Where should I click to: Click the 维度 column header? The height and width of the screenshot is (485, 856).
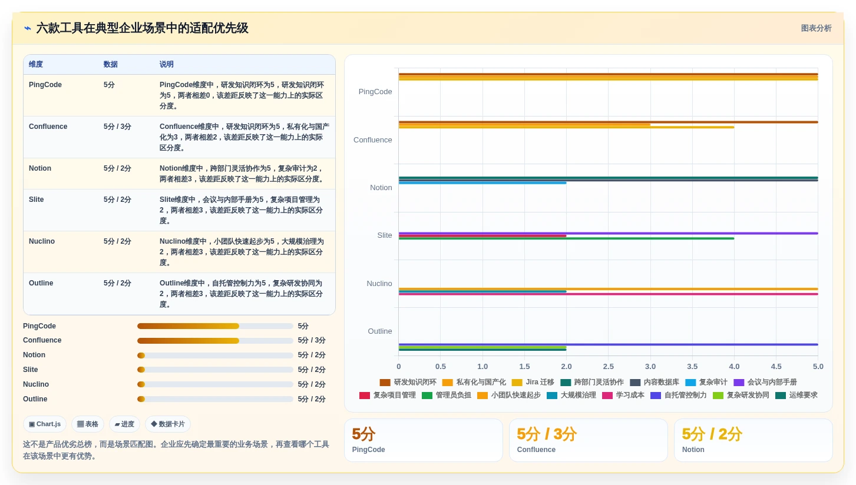[36, 64]
